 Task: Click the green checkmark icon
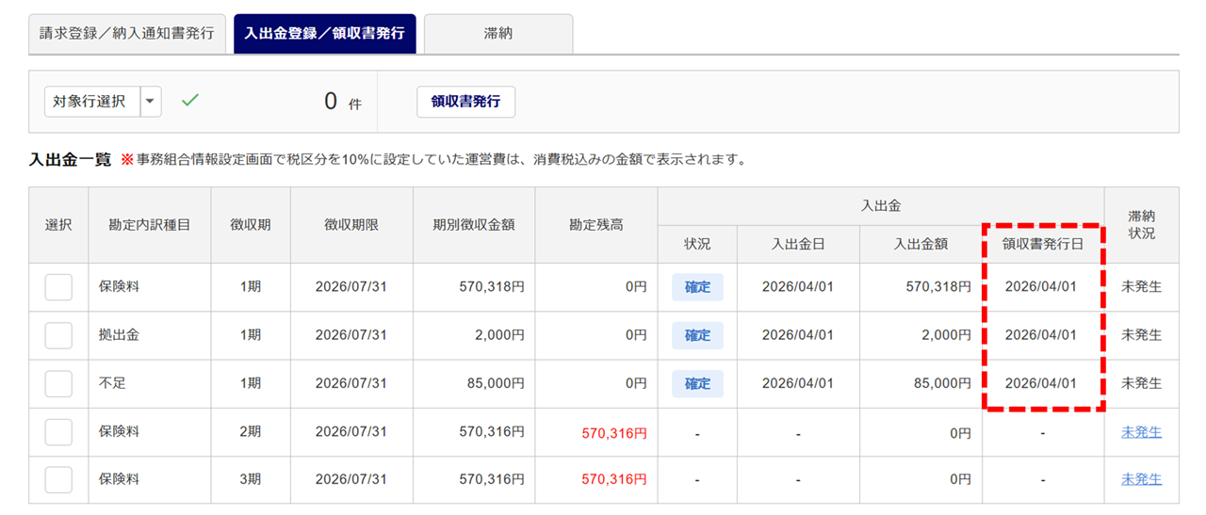[190, 101]
